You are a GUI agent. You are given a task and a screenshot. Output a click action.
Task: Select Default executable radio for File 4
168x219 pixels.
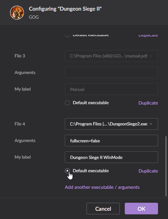[x=67, y=171]
